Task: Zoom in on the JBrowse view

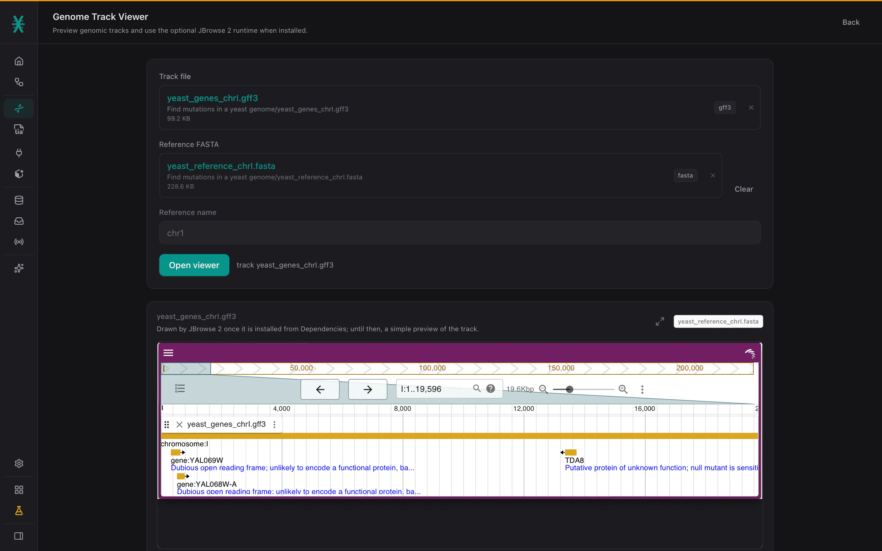Action: pyautogui.click(x=623, y=389)
